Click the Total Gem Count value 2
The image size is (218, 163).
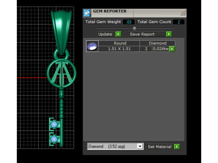click(179, 22)
